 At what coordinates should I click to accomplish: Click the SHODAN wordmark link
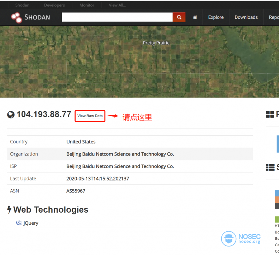pyautogui.click(x=37, y=17)
